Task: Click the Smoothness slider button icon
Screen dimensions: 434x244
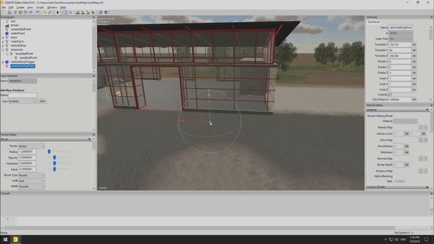Action: click(x=407, y=146)
